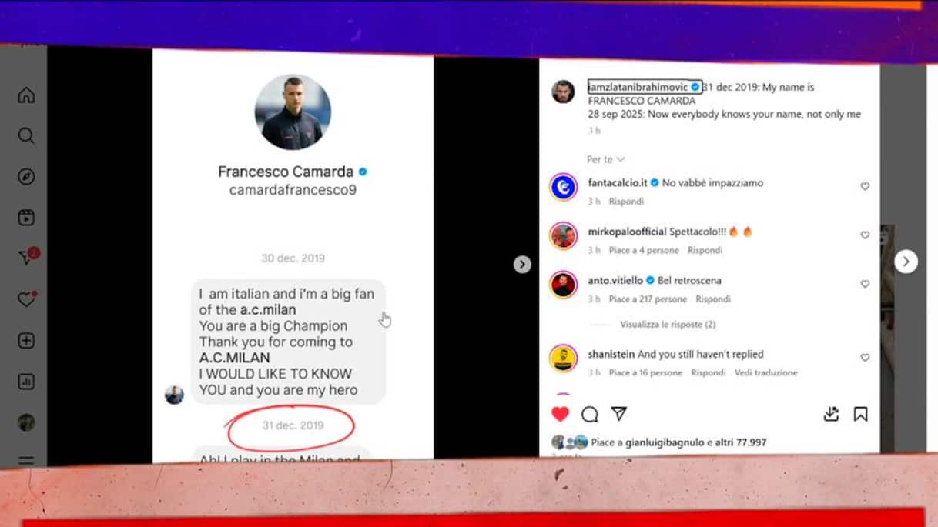The width and height of the screenshot is (938, 527).
Task: Open the Instagram Home icon in sidebar
Action: [26, 95]
